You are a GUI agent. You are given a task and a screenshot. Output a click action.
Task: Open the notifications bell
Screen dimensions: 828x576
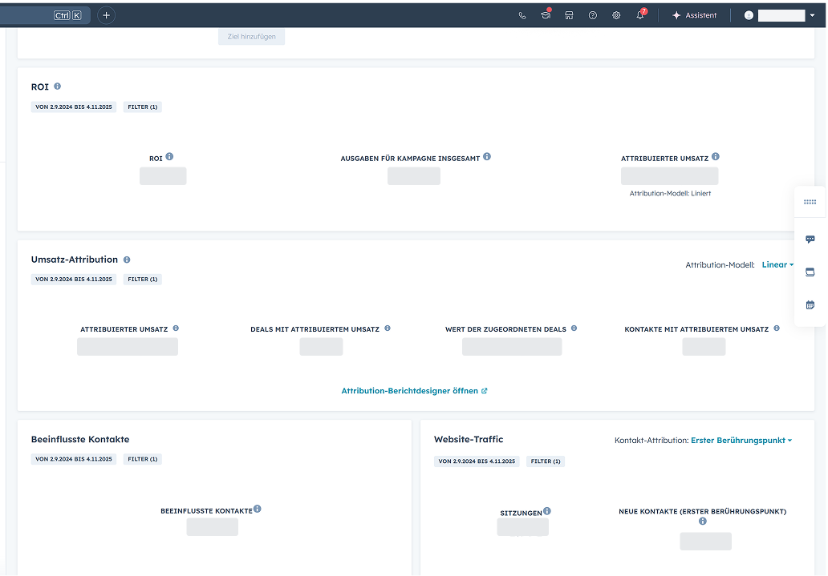(x=639, y=15)
